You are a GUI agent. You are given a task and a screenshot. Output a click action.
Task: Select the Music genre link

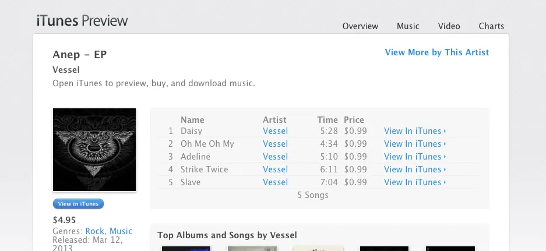coord(121,231)
